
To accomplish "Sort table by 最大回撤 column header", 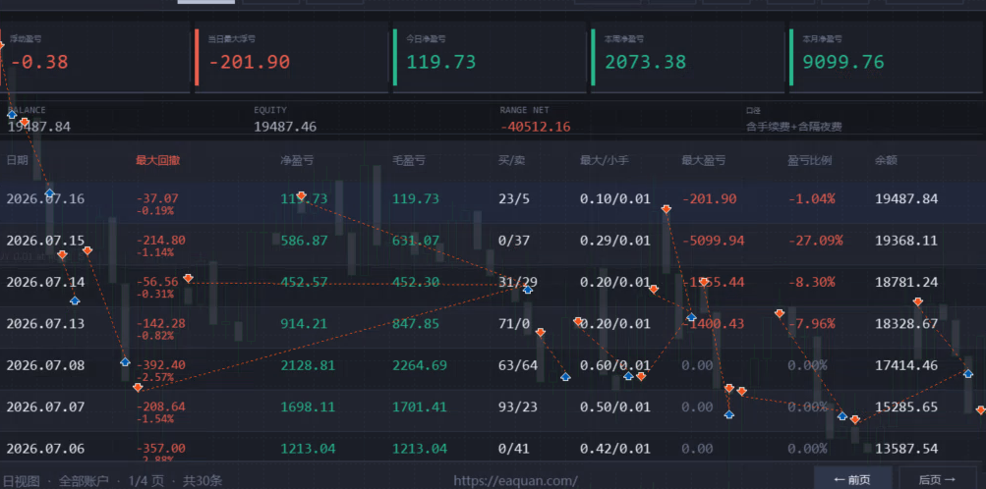I will point(158,160).
